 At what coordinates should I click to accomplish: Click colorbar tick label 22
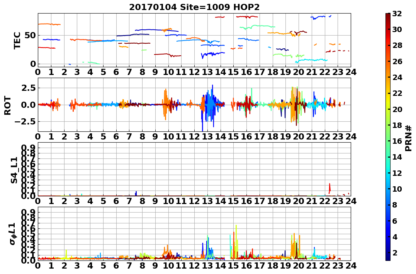tap(397, 93)
